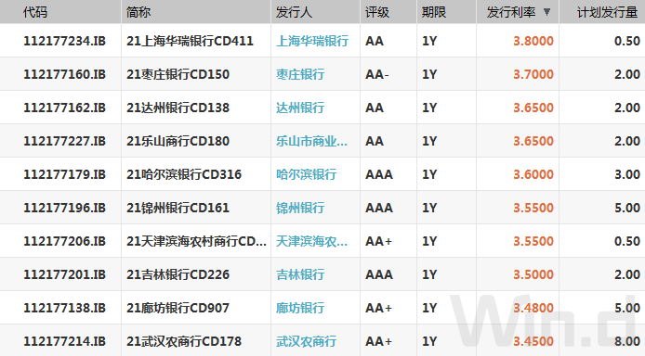
Task: Select code 112177214.IB
Action: 64,341
